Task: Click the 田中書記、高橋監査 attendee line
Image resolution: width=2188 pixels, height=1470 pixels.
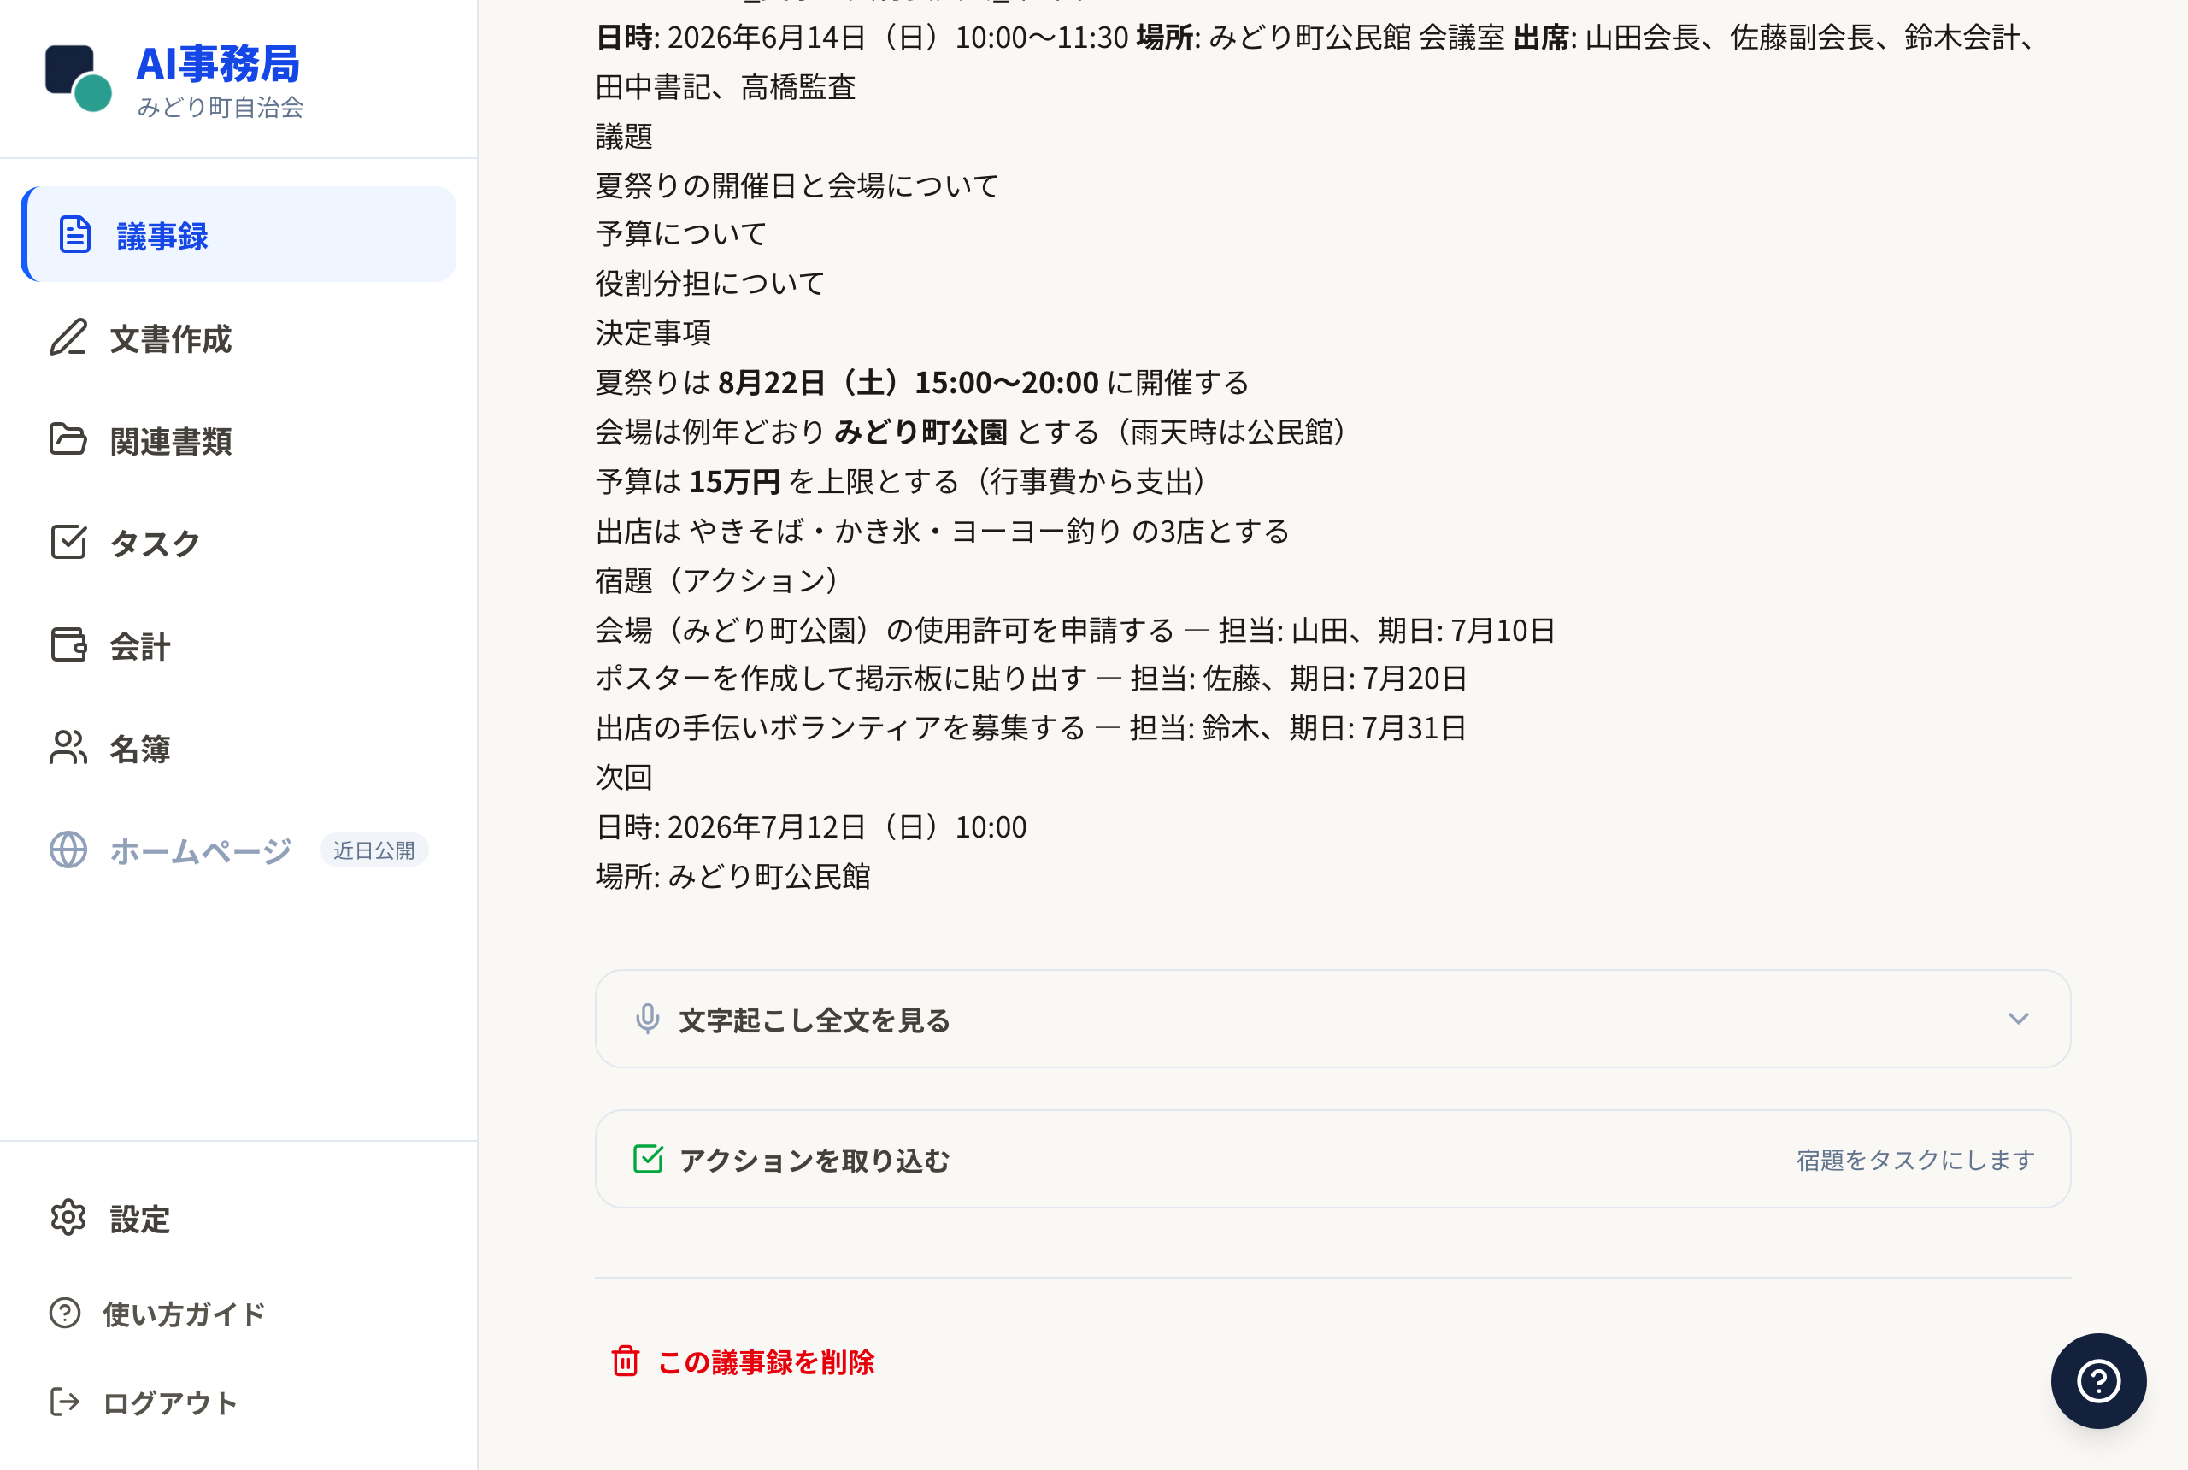Action: pos(726,87)
